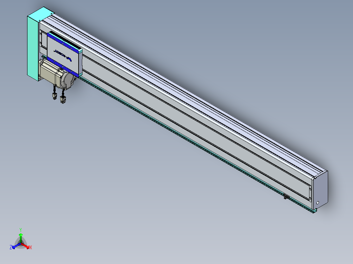353x264 pixels.
Task: Click the blue Z axis of triad
Action: [15, 246]
